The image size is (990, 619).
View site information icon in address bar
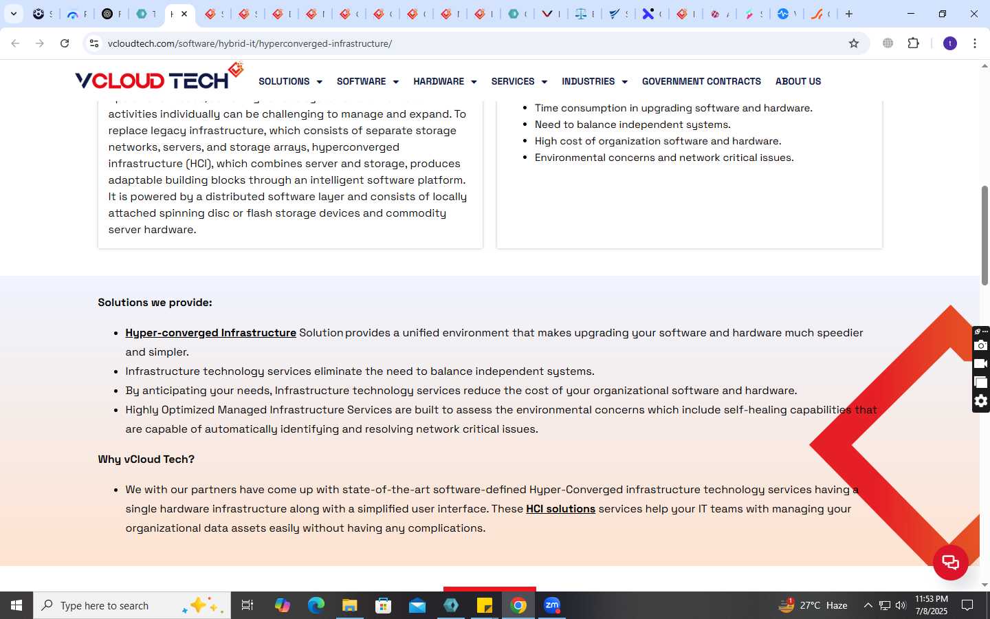(94, 43)
